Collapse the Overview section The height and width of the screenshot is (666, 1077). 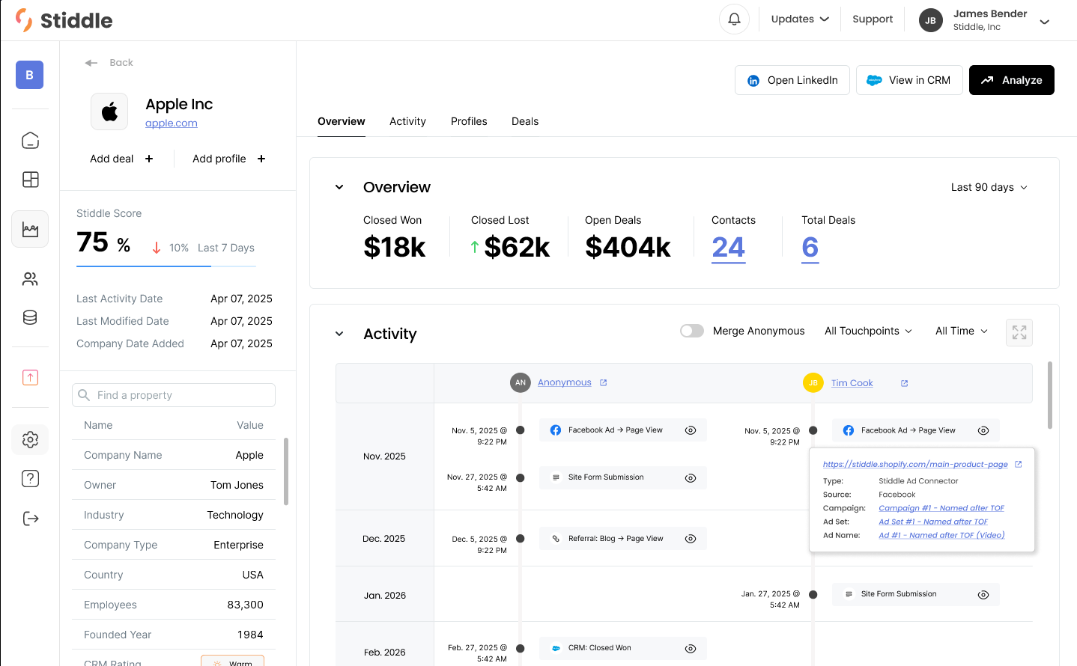tap(339, 187)
